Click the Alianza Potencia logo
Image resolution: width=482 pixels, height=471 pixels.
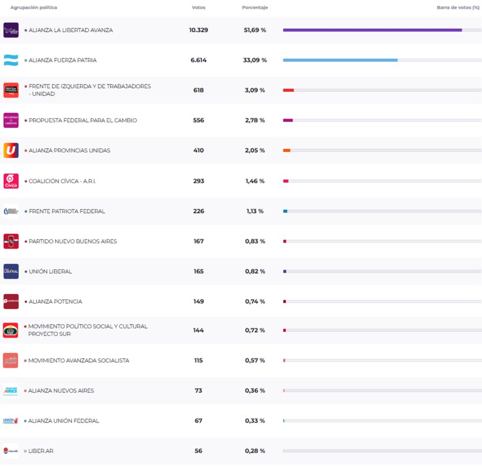pos(11,301)
